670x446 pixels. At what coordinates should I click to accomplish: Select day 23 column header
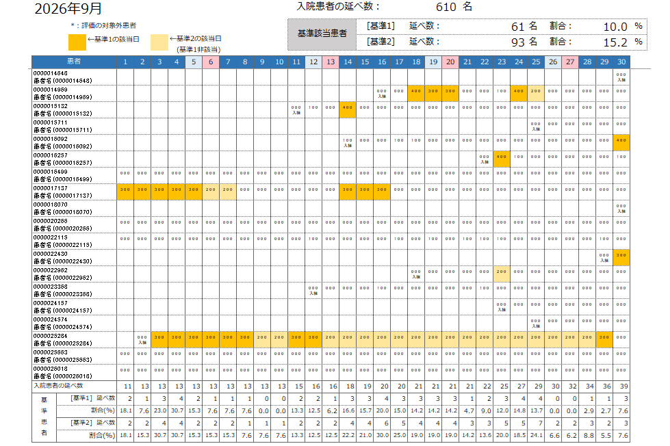502,62
